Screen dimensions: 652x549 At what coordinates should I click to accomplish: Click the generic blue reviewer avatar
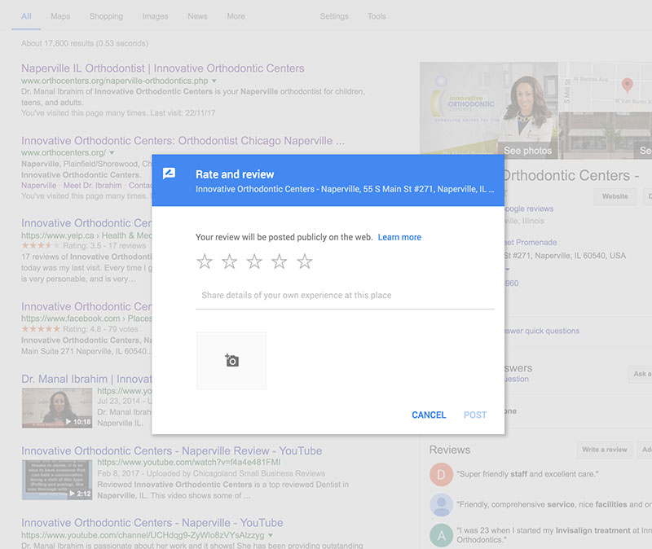[x=441, y=505]
